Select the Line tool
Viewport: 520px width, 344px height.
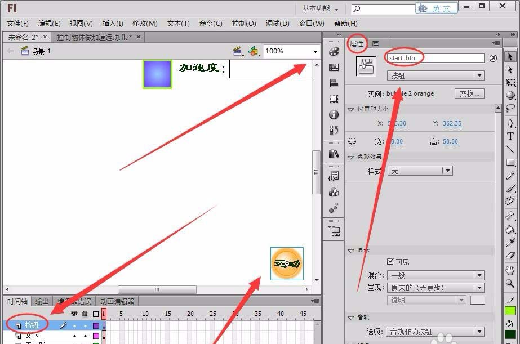click(510, 149)
